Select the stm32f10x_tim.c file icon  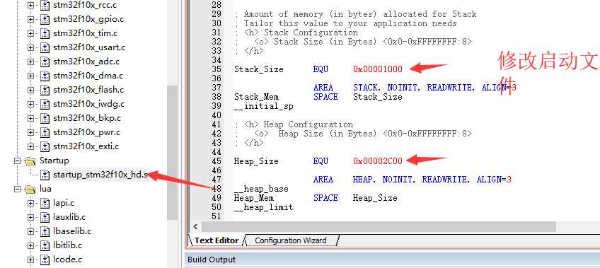coord(45,34)
